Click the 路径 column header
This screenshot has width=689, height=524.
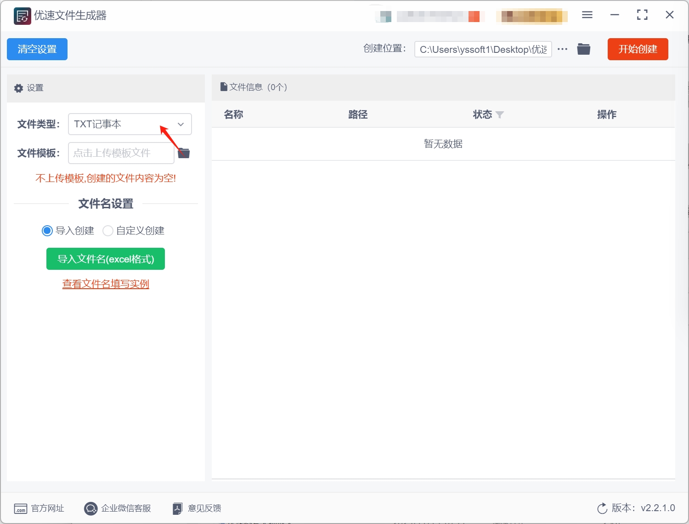pos(358,114)
